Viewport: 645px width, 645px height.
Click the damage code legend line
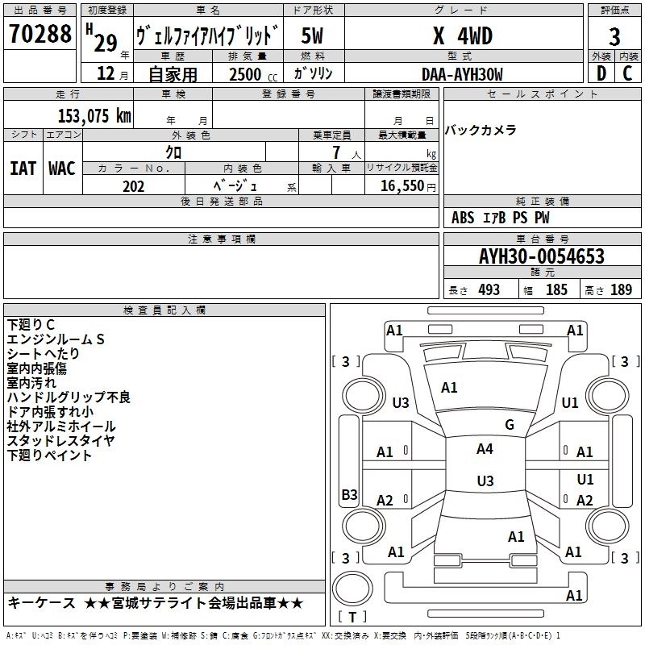click(283, 636)
